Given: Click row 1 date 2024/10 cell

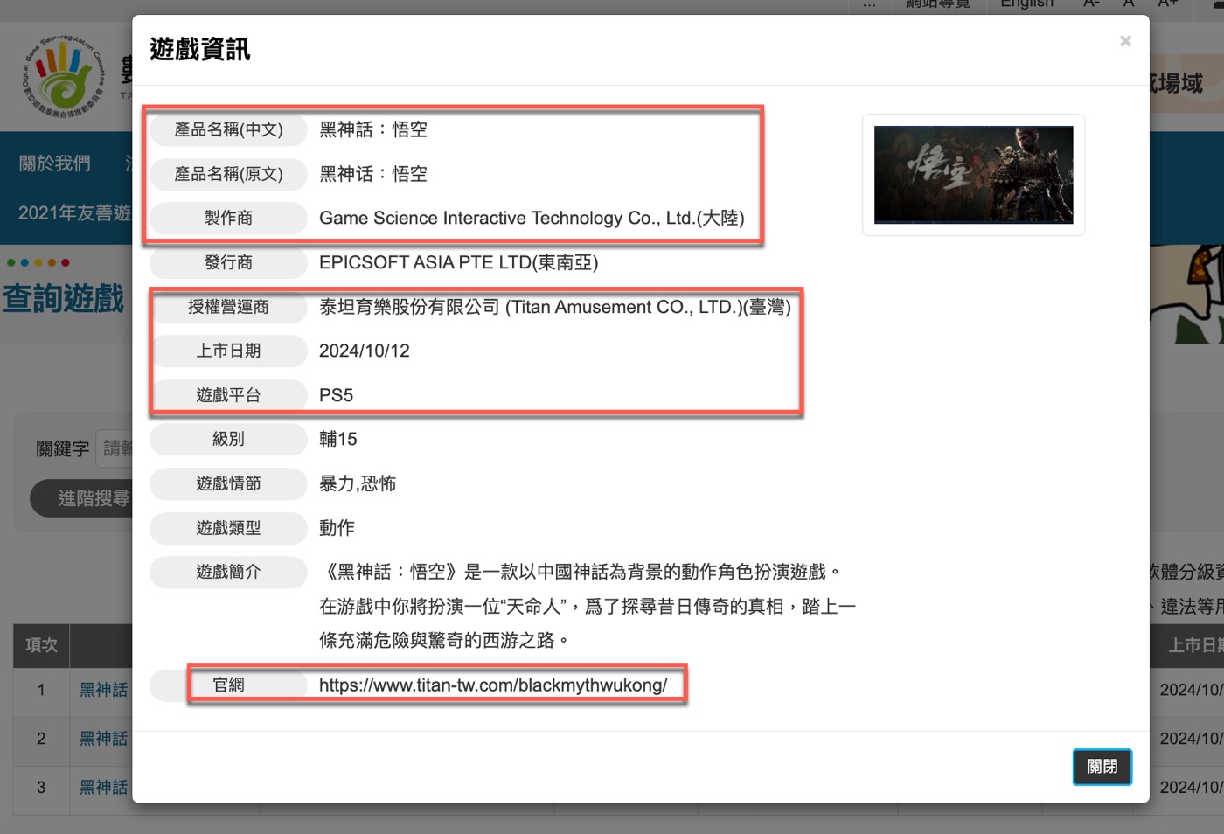Looking at the screenshot, I should tap(1186, 690).
